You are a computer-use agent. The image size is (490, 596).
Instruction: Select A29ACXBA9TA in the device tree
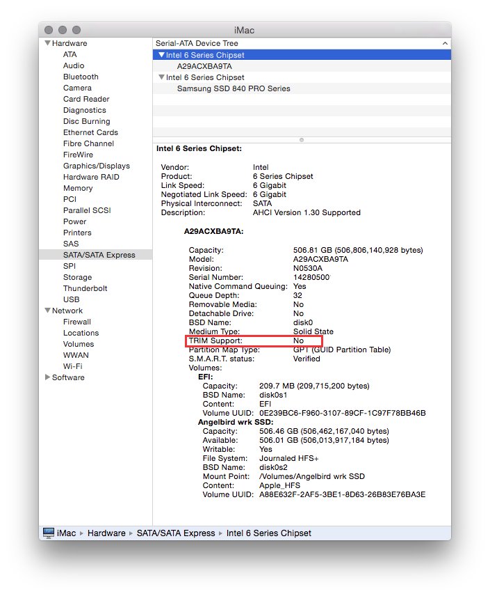(204, 66)
